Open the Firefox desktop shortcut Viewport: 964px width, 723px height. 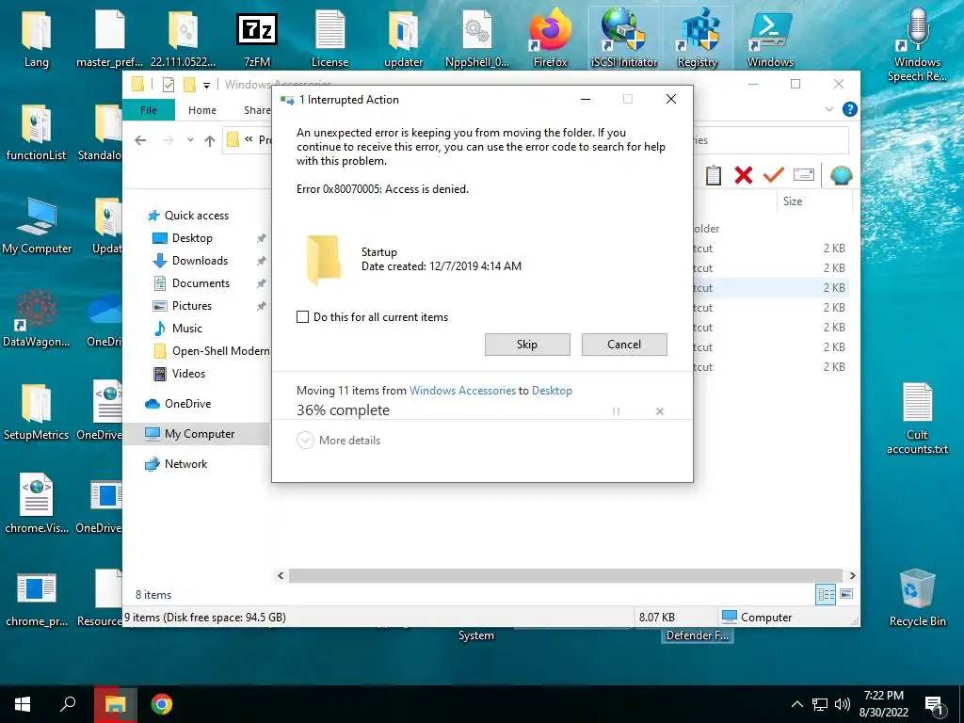tap(550, 40)
